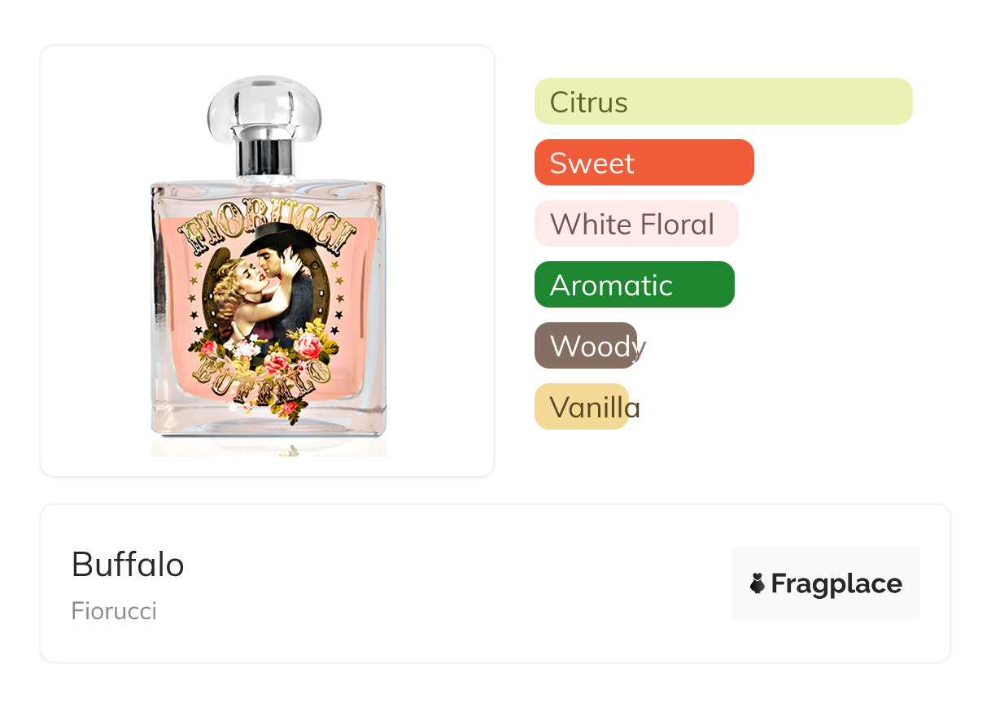Click the bottle's reflection at its base
The height and width of the screenshot is (703, 991).
coord(268,447)
